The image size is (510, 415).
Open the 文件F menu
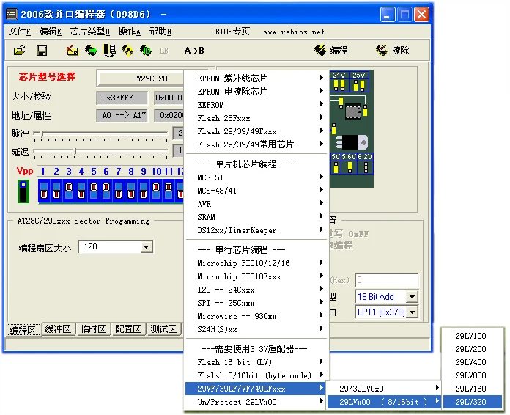[x=20, y=32]
